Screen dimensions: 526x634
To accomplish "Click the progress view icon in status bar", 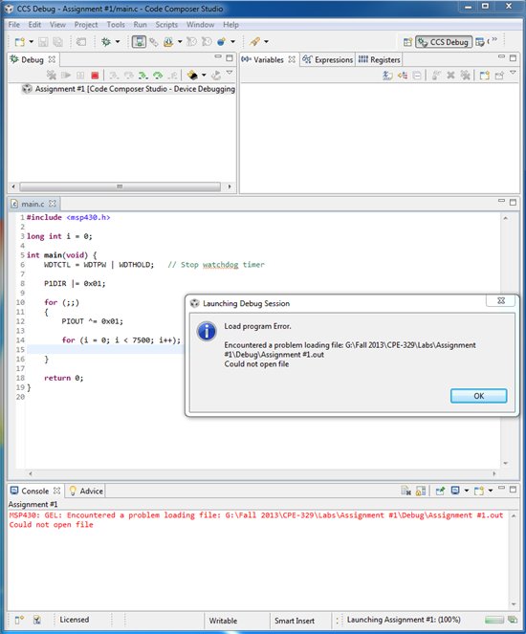I will (x=513, y=620).
